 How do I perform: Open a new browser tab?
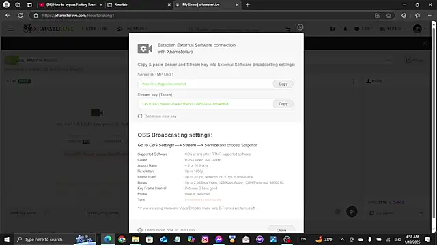point(247,5)
